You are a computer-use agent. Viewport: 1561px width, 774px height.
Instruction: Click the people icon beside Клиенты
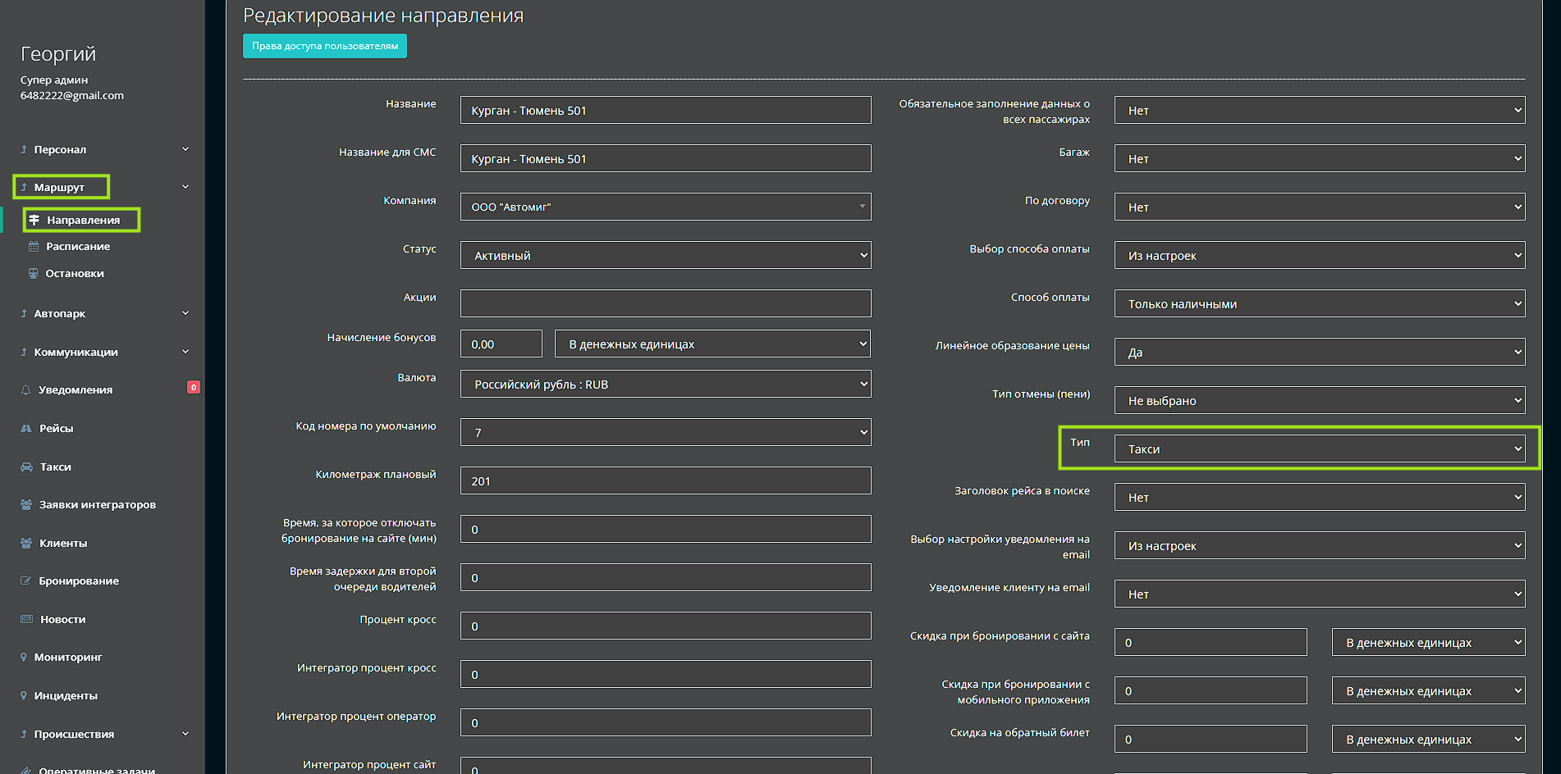point(26,544)
